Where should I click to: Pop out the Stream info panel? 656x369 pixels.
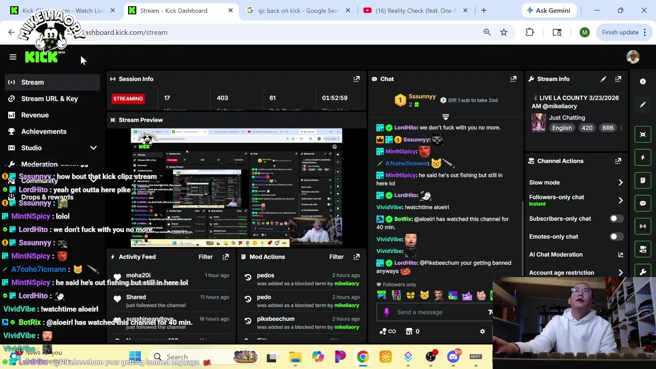pyautogui.click(x=618, y=79)
